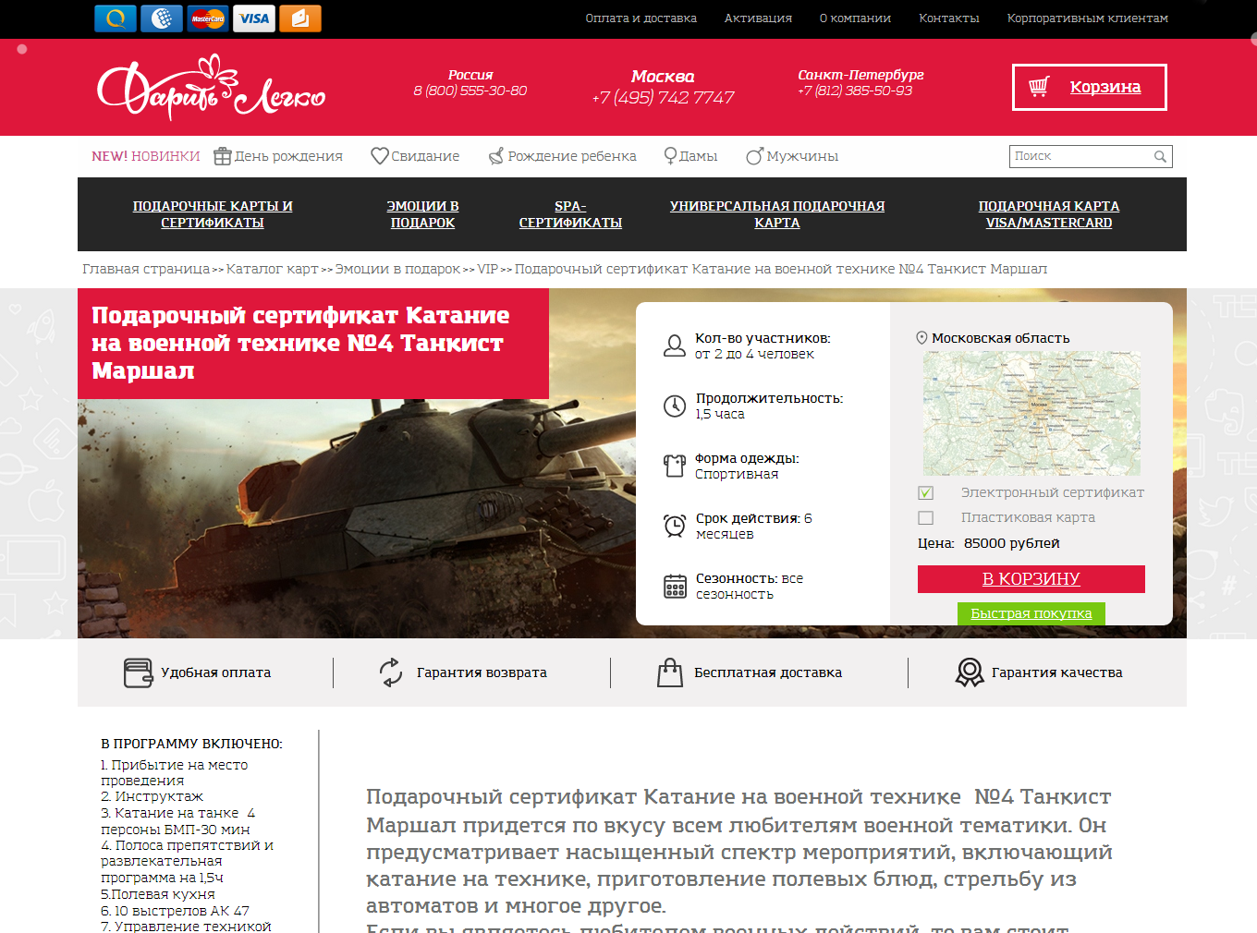
Task: Open Мужчины category link
Action: pyautogui.click(x=802, y=156)
